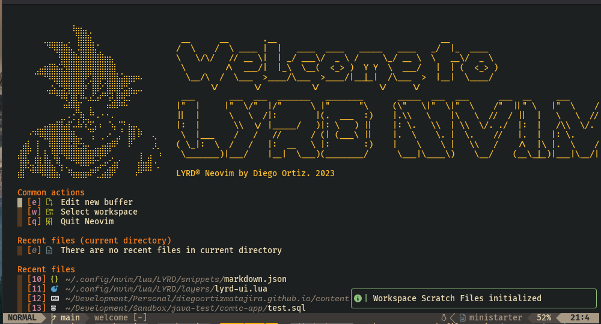The width and height of the screenshot is (601, 324).
Task: Click the 'Recent files (current directory)' heading
Action: tap(94, 240)
